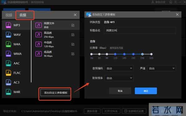Image resolution: width=186 pixels, height=116 pixels.
Task: Choose the 低品质 96 Kbps preset
Action: pos(56,54)
